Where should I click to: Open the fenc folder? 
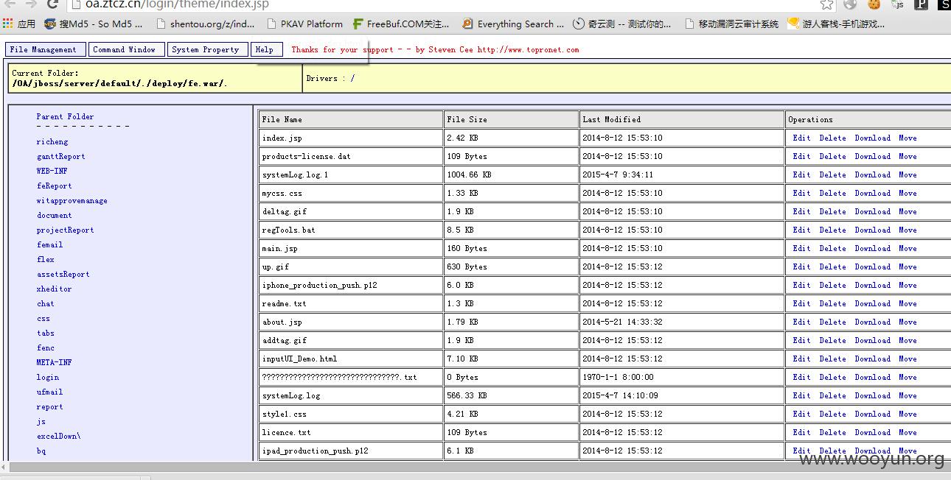(x=46, y=347)
